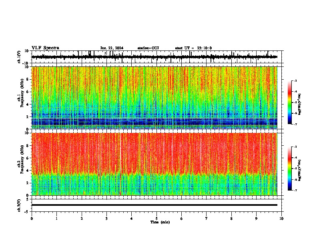Click the 'station=OUJ' label
Screen dimensions: 317x245
(x=148, y=48)
